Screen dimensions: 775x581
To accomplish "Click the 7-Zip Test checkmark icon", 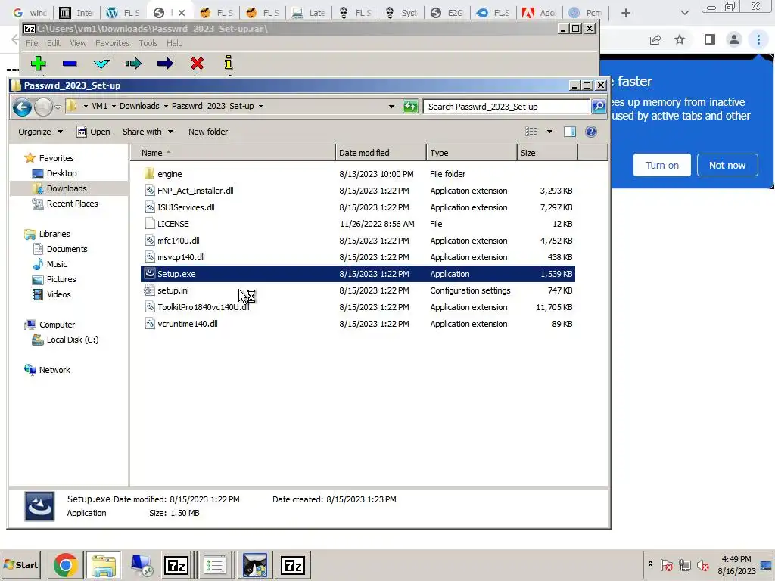I will click(101, 64).
